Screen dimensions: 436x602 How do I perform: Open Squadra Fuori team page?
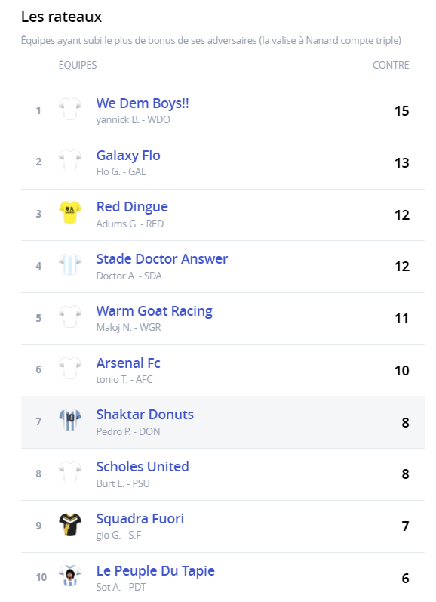tap(140, 519)
